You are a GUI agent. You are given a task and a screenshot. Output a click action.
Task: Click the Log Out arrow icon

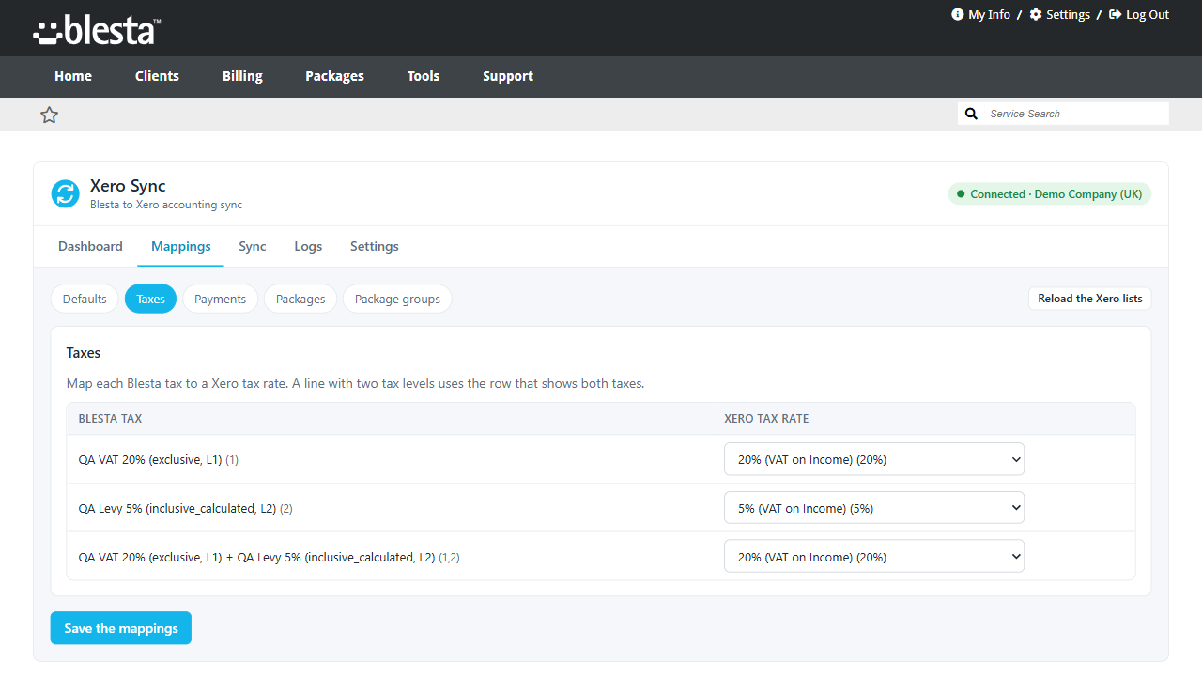pyautogui.click(x=1116, y=14)
